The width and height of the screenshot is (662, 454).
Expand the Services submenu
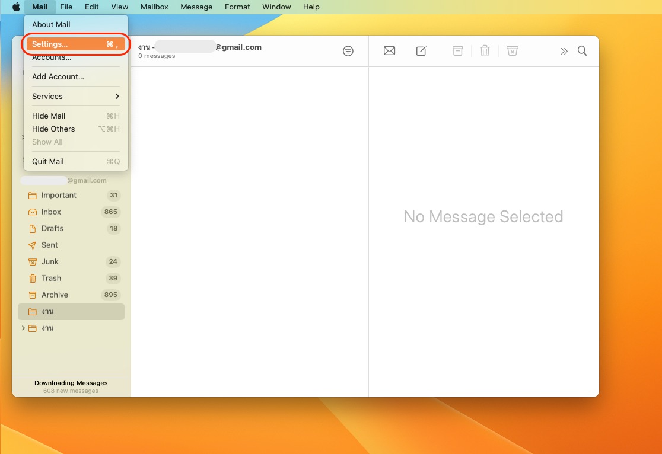tap(75, 96)
